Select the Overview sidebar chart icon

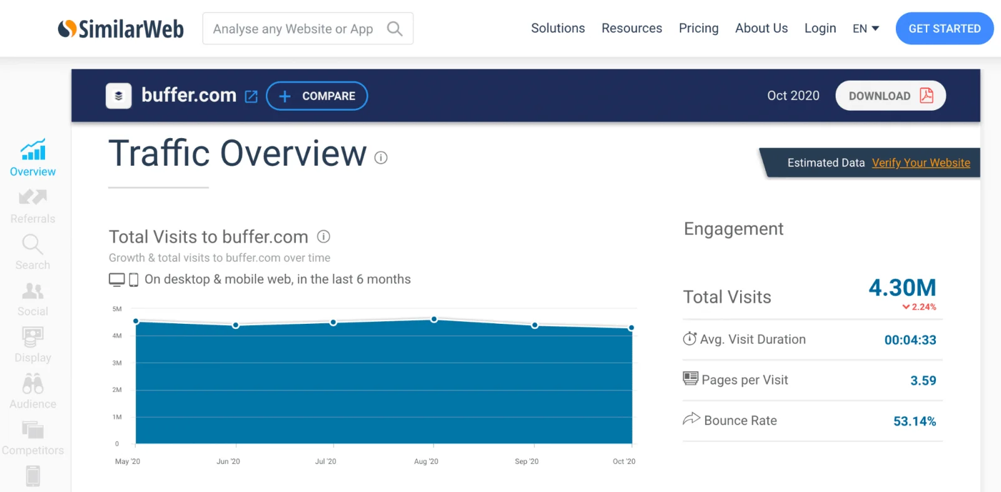(33, 149)
